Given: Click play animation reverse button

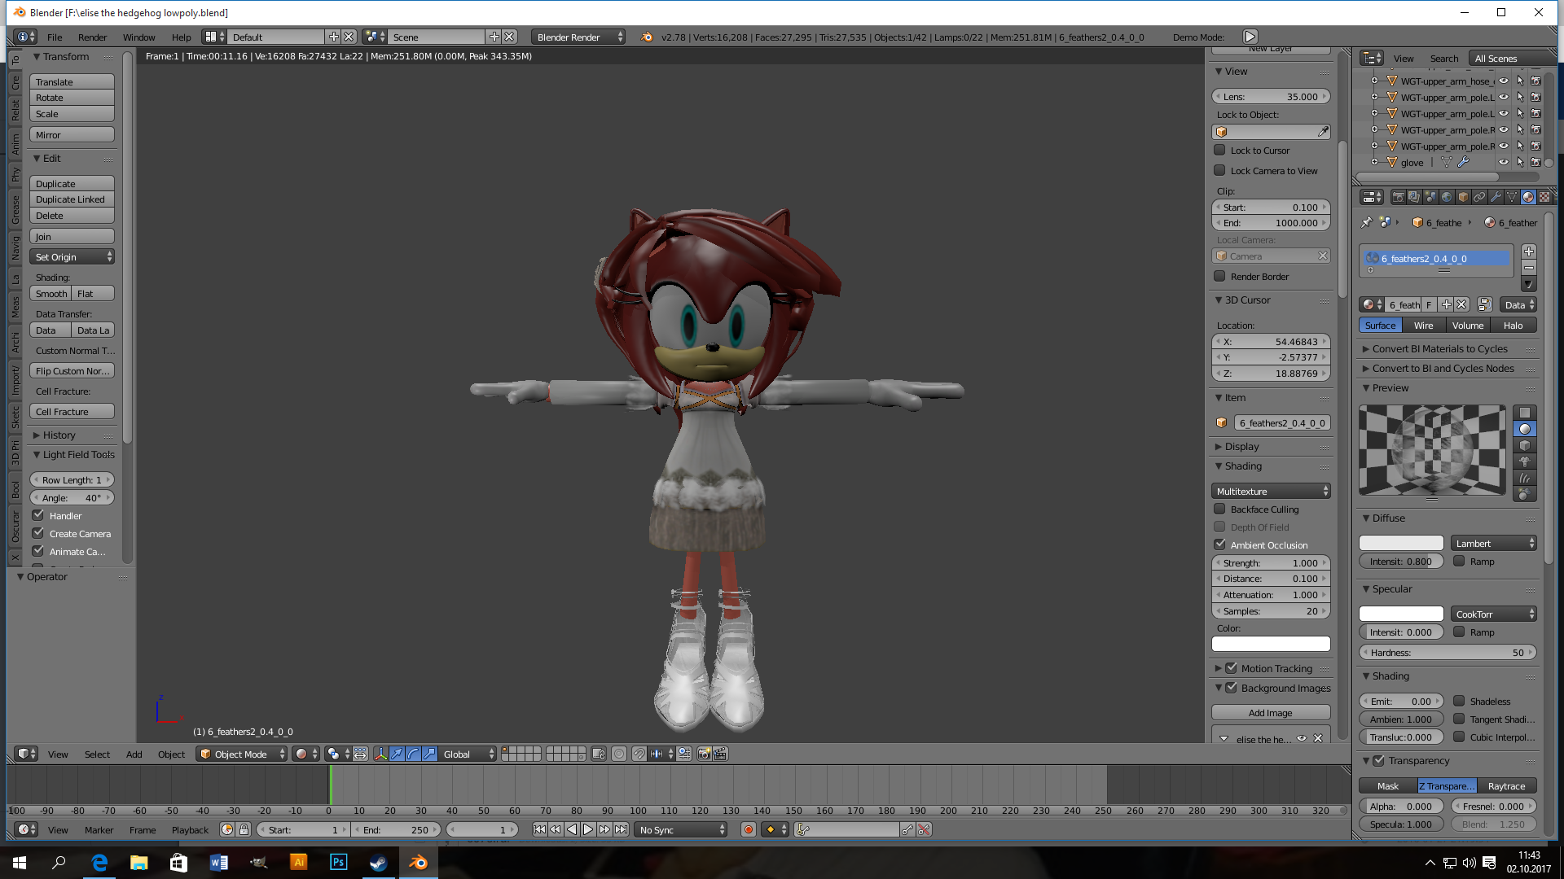Looking at the screenshot, I should pyautogui.click(x=572, y=829).
